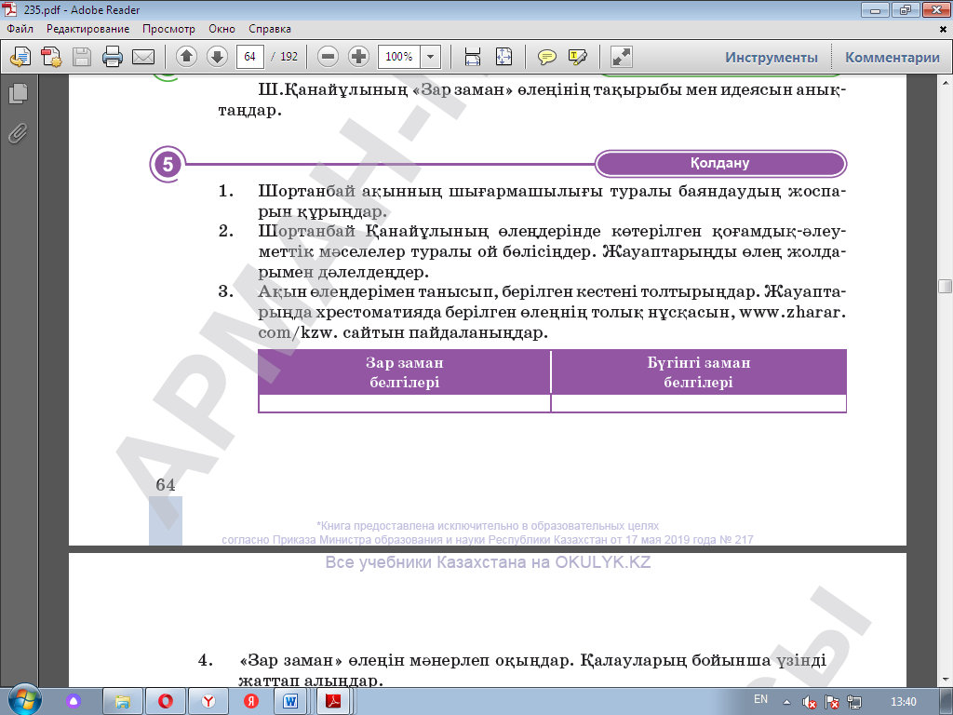The image size is (953, 715).
Task: Show hidden tray icons arrow
Action: [786, 702]
